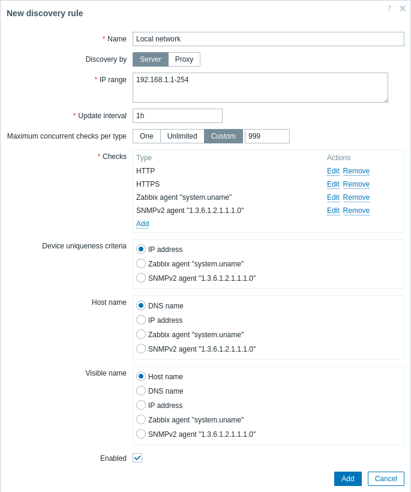This screenshot has width=411, height=492.
Task: Choose One for maximum concurrent checks
Action: pyautogui.click(x=146, y=136)
